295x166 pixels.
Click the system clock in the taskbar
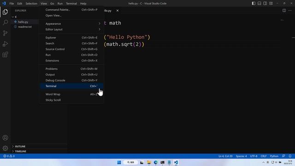point(288,162)
